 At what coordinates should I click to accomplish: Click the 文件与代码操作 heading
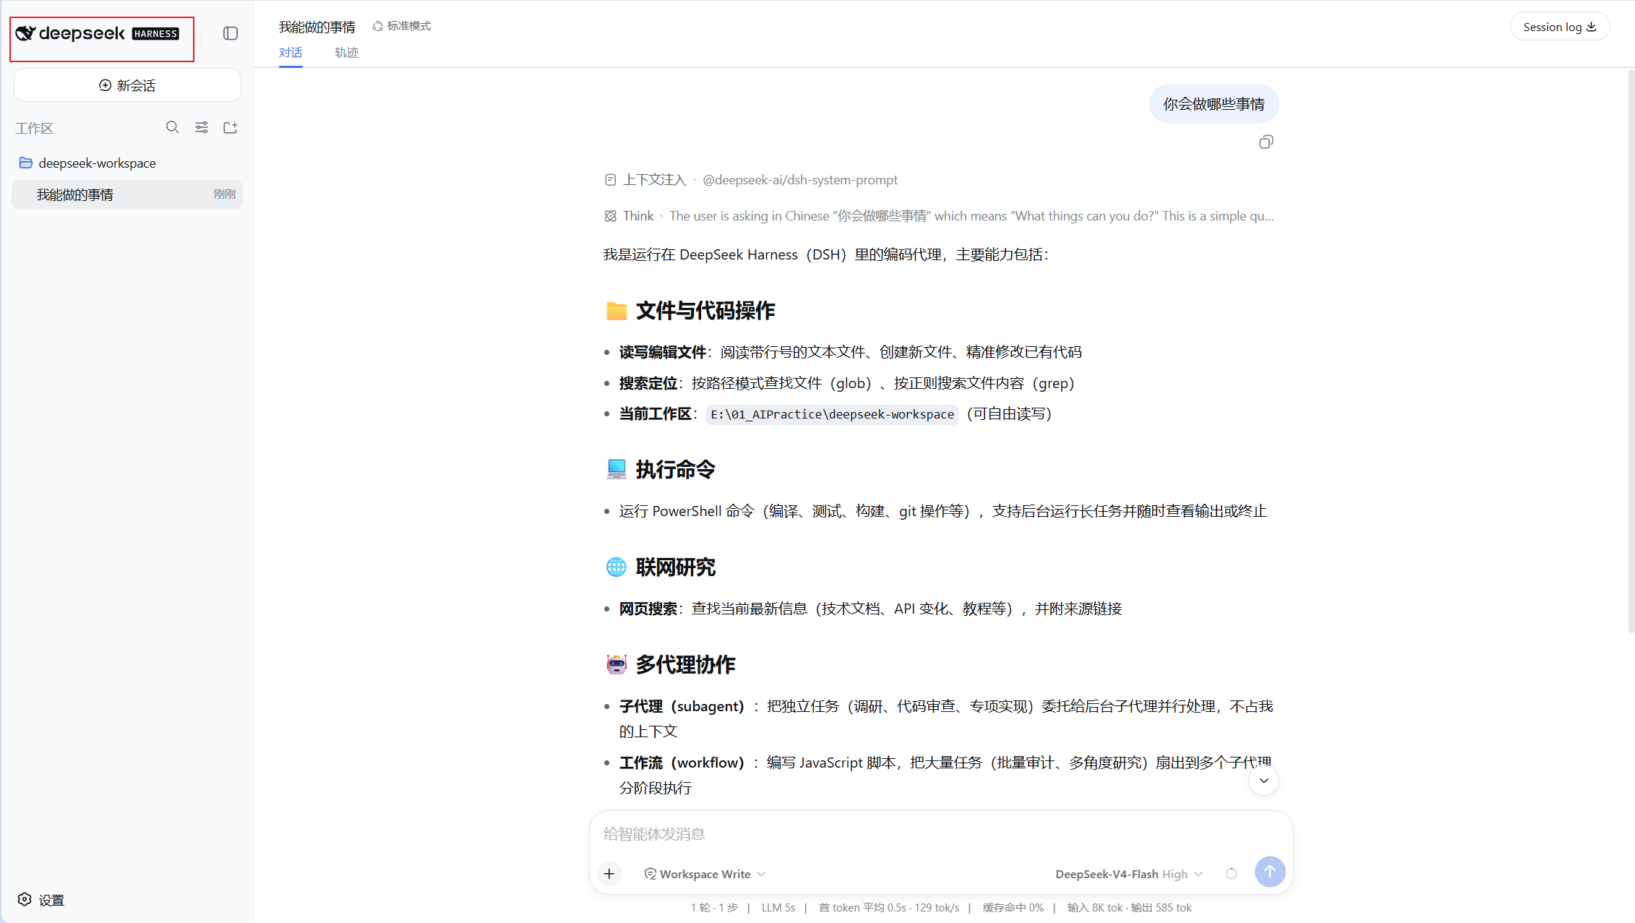click(705, 311)
